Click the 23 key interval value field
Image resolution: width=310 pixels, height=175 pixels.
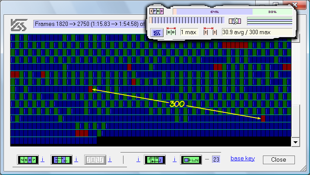(x=216, y=159)
